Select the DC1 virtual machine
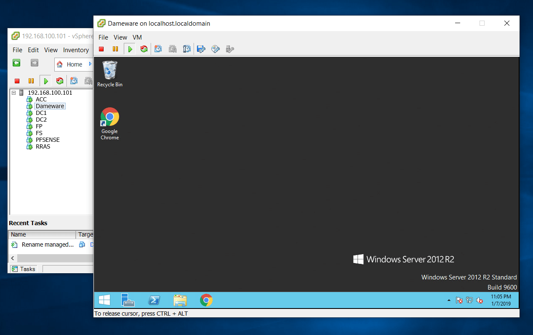 pyautogui.click(x=41, y=113)
